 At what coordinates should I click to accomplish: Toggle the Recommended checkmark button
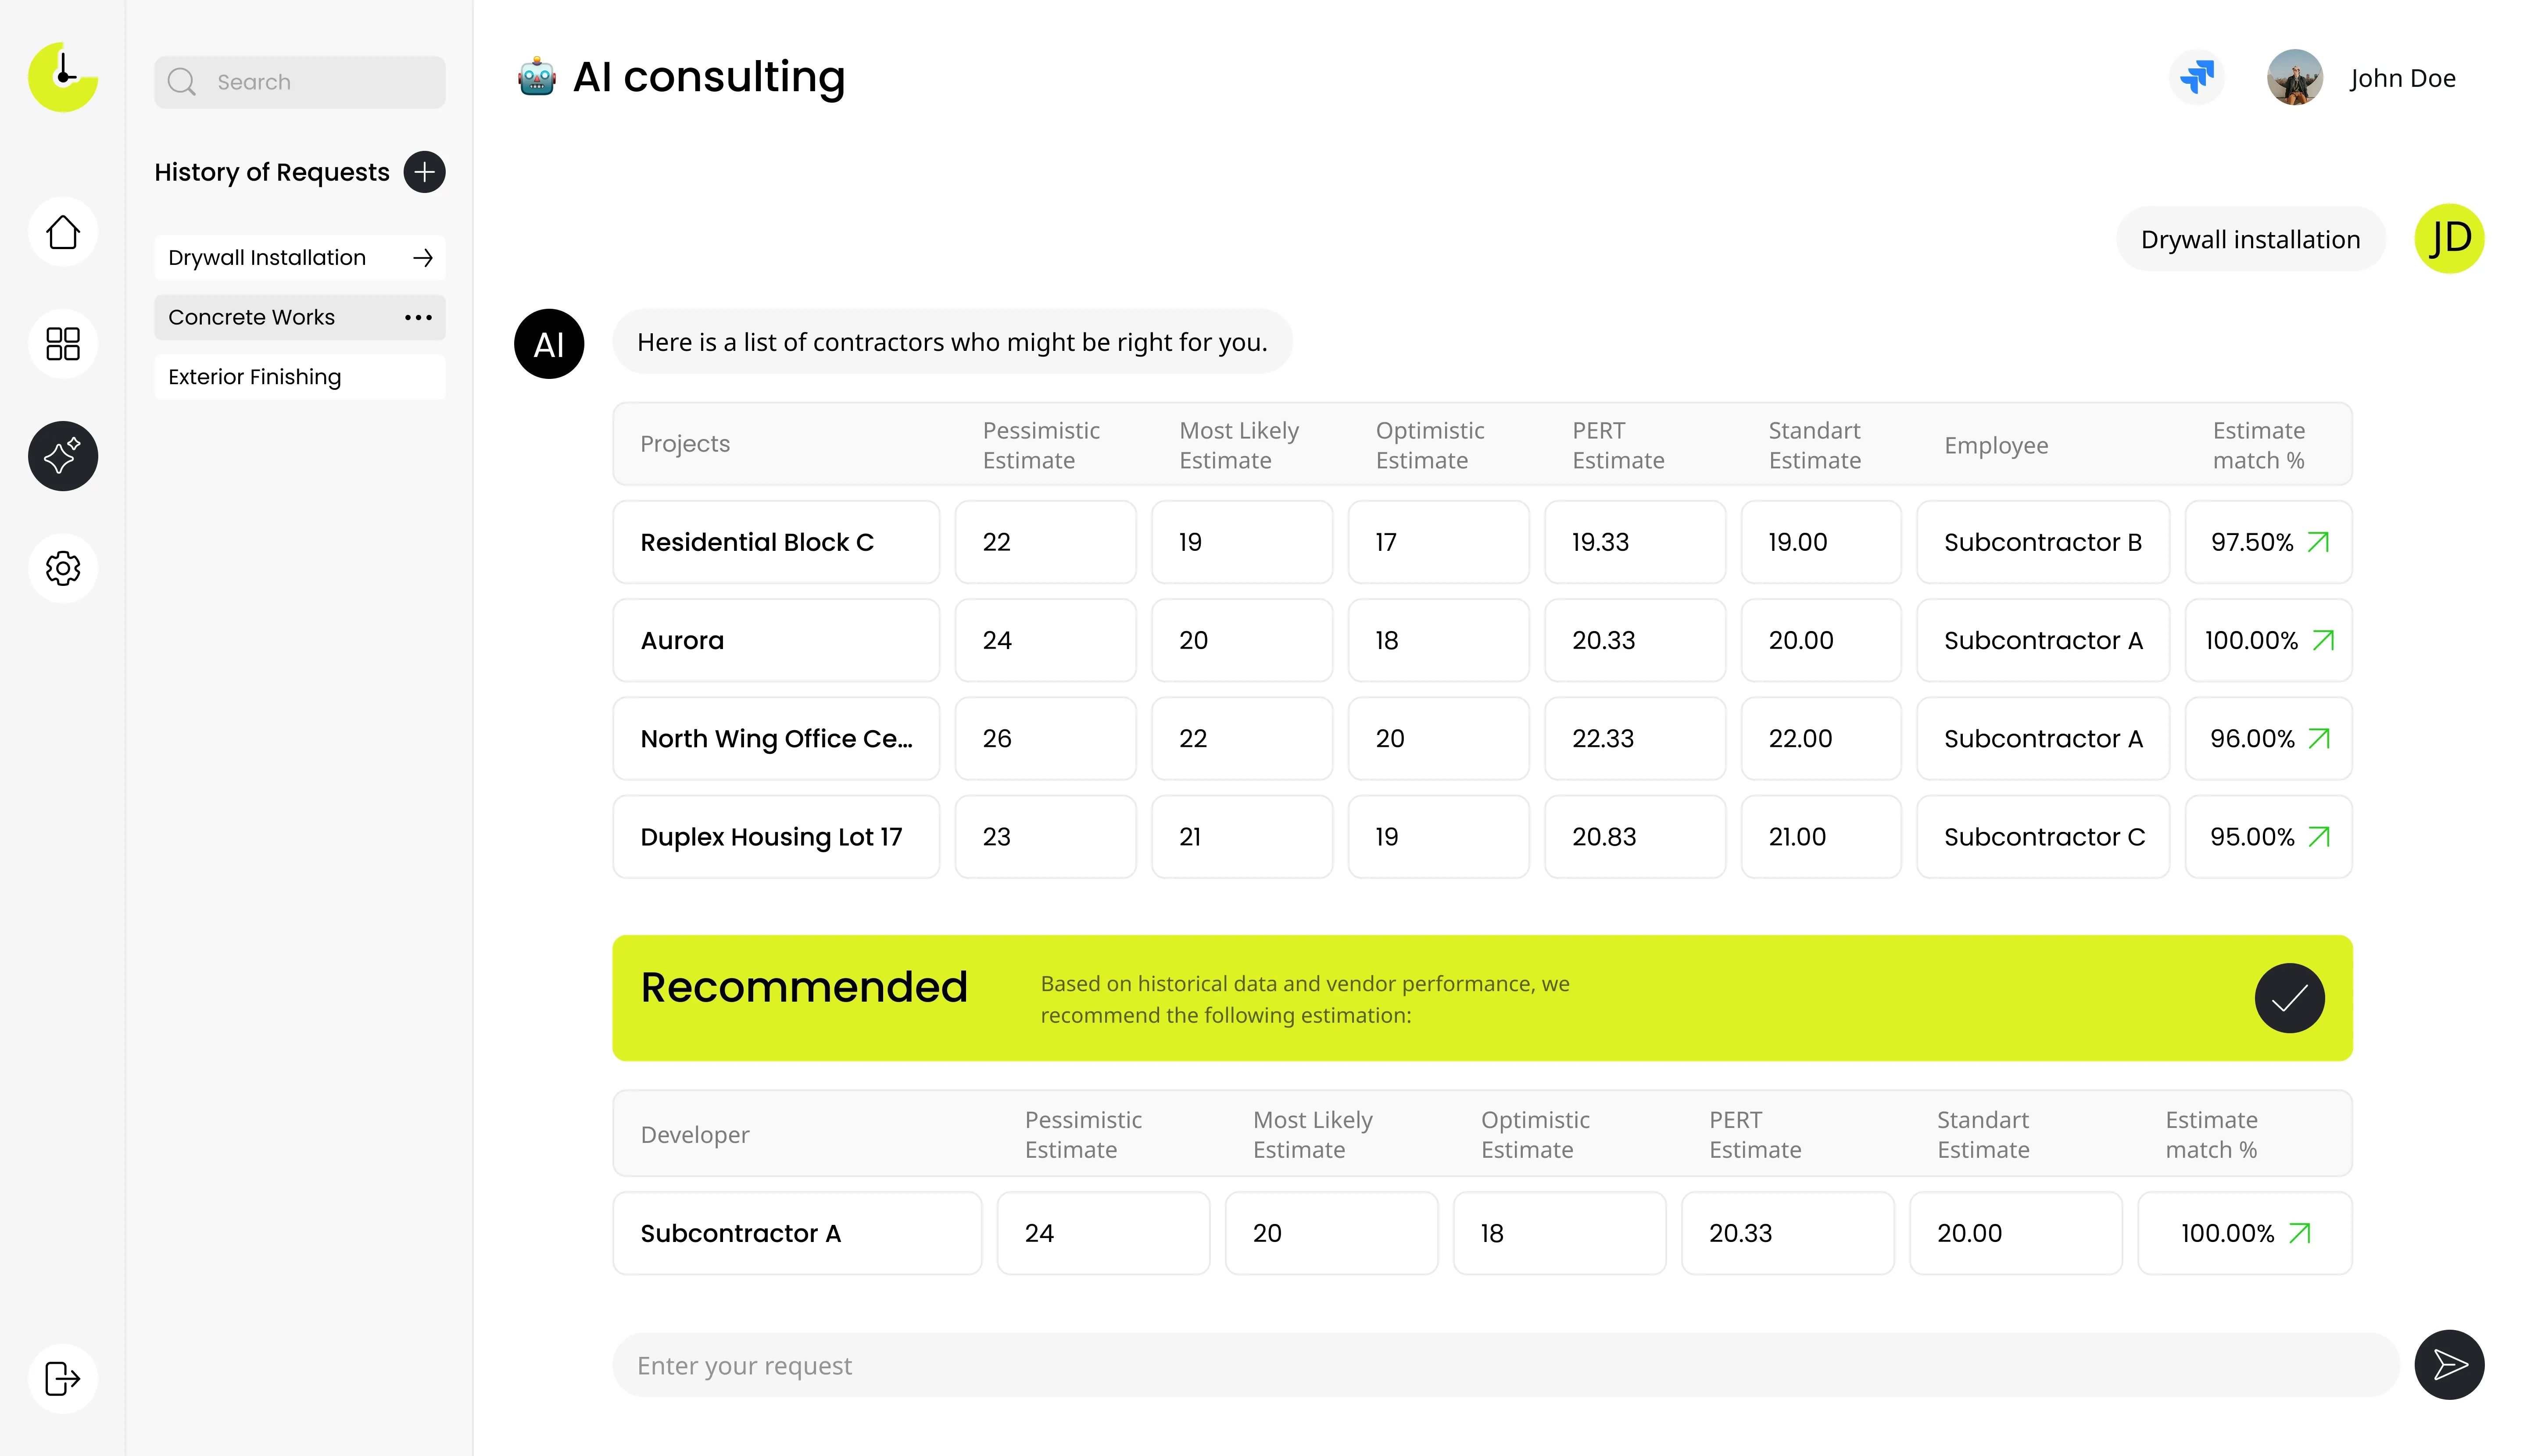(x=2289, y=998)
